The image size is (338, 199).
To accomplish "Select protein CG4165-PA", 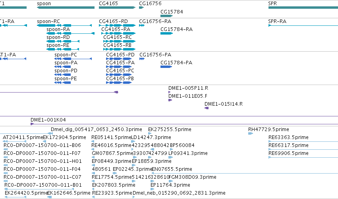I will point(120,63).
